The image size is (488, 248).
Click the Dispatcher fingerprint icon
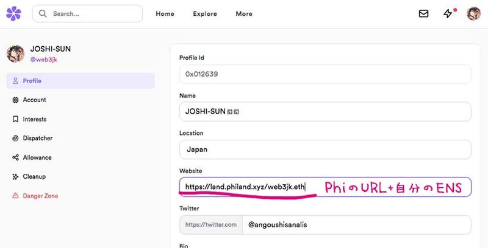tap(15, 138)
